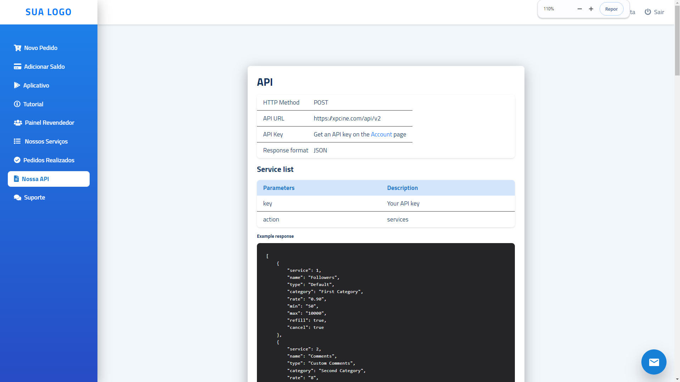Select the Novo Pedido shopping cart icon
680x382 pixels.
(17, 47)
